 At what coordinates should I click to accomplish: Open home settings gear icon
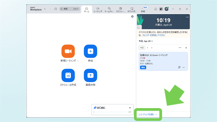[132, 17]
